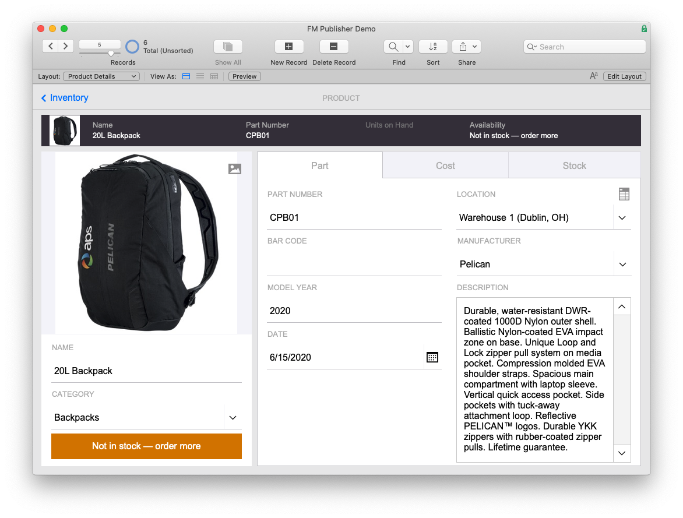Click the small backpack thumbnail in header

click(x=65, y=131)
